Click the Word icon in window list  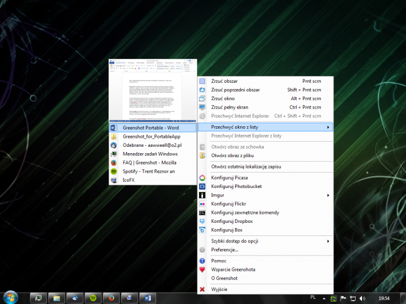(114, 128)
